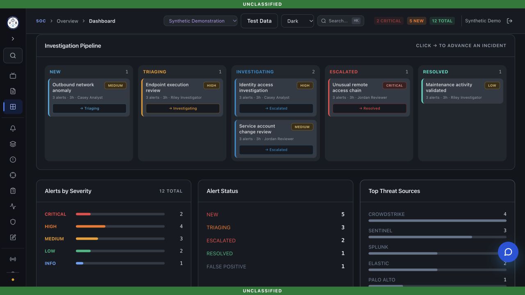Open the stacked layers icon in sidebar

tap(13, 144)
